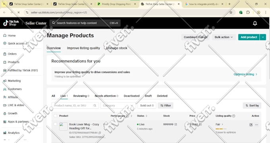Click the TikTok Shop logo
This screenshot has width=270, height=143.
[x=11, y=23]
